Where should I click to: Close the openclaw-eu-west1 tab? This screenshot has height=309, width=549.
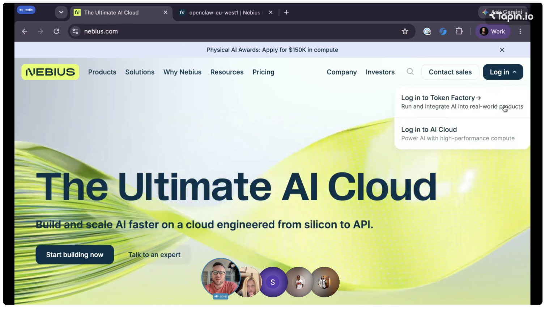pyautogui.click(x=271, y=12)
